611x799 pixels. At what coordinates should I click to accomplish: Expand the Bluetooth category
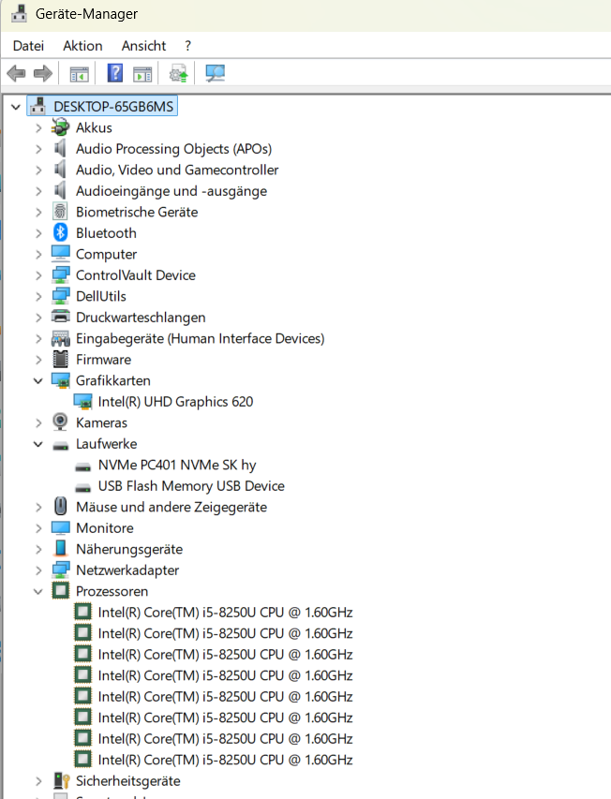[38, 233]
